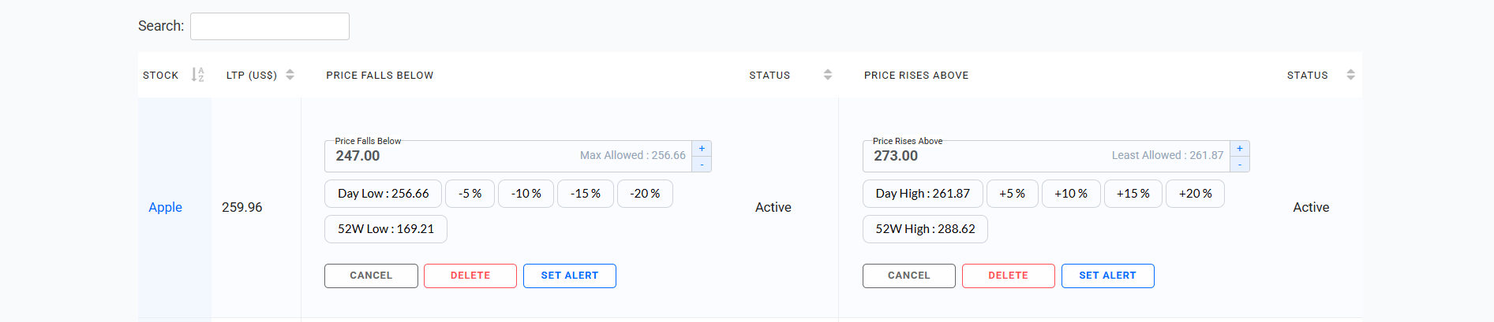Apply the +10 % rise preset
Image resolution: width=1494 pixels, height=322 pixels.
(x=1070, y=194)
